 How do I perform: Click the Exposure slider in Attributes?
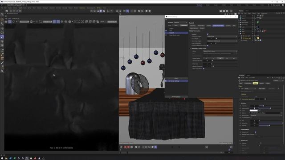click(271, 108)
